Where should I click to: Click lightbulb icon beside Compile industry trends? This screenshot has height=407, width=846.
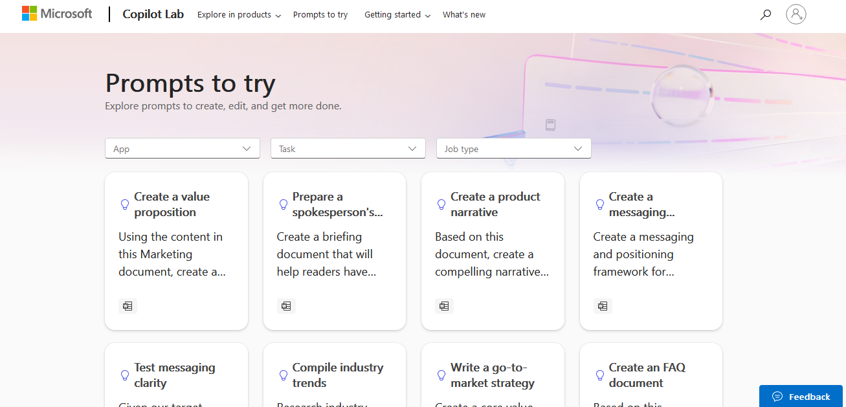coord(283,375)
